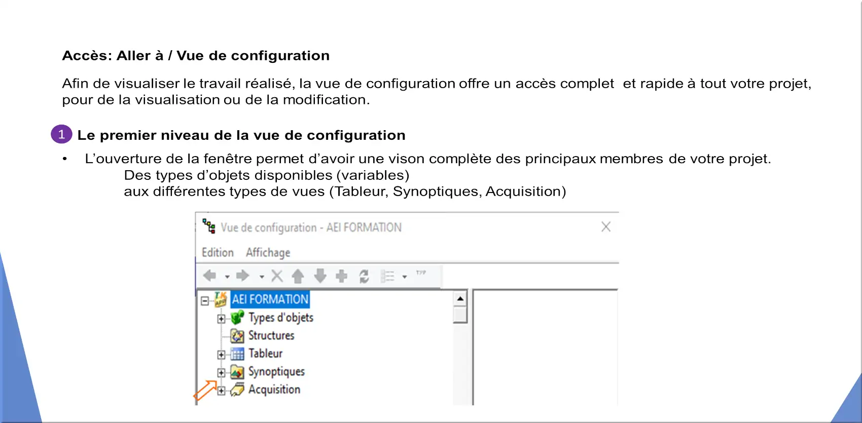862x423 pixels.
Task: Open the Edition menu
Action: point(218,252)
